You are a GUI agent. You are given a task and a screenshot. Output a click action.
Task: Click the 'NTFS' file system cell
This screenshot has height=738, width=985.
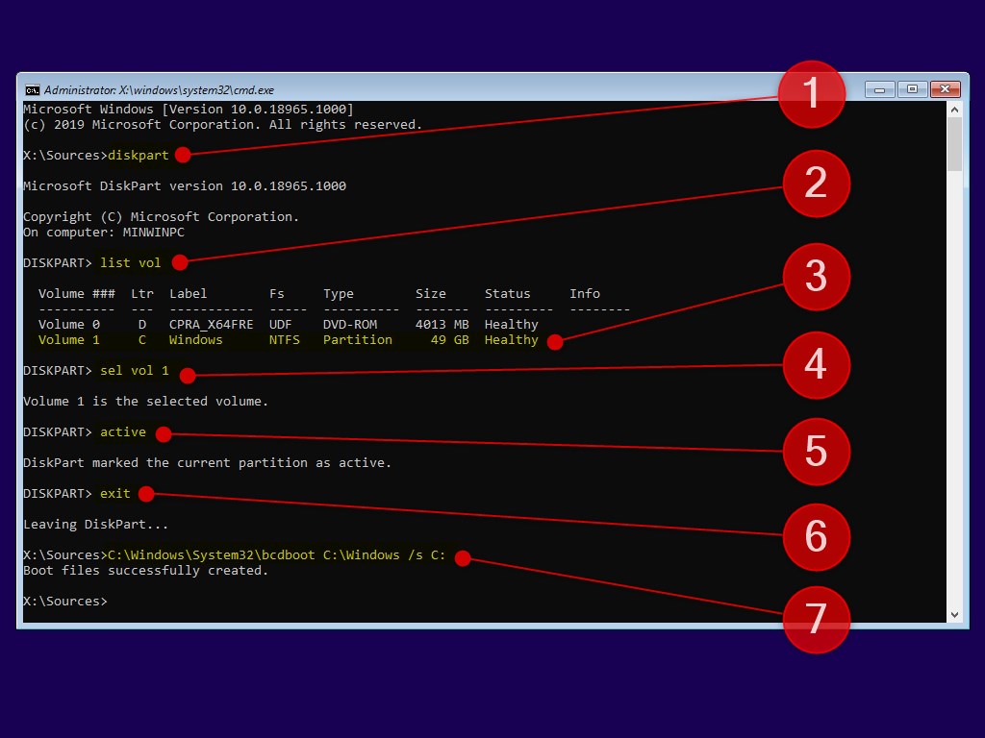tap(285, 339)
